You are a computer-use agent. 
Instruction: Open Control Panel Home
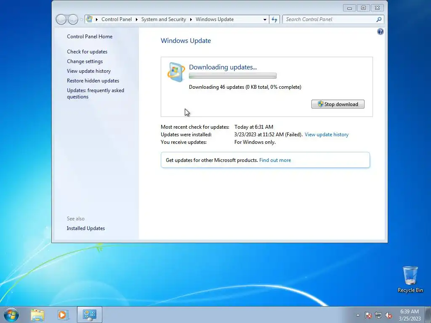click(90, 37)
